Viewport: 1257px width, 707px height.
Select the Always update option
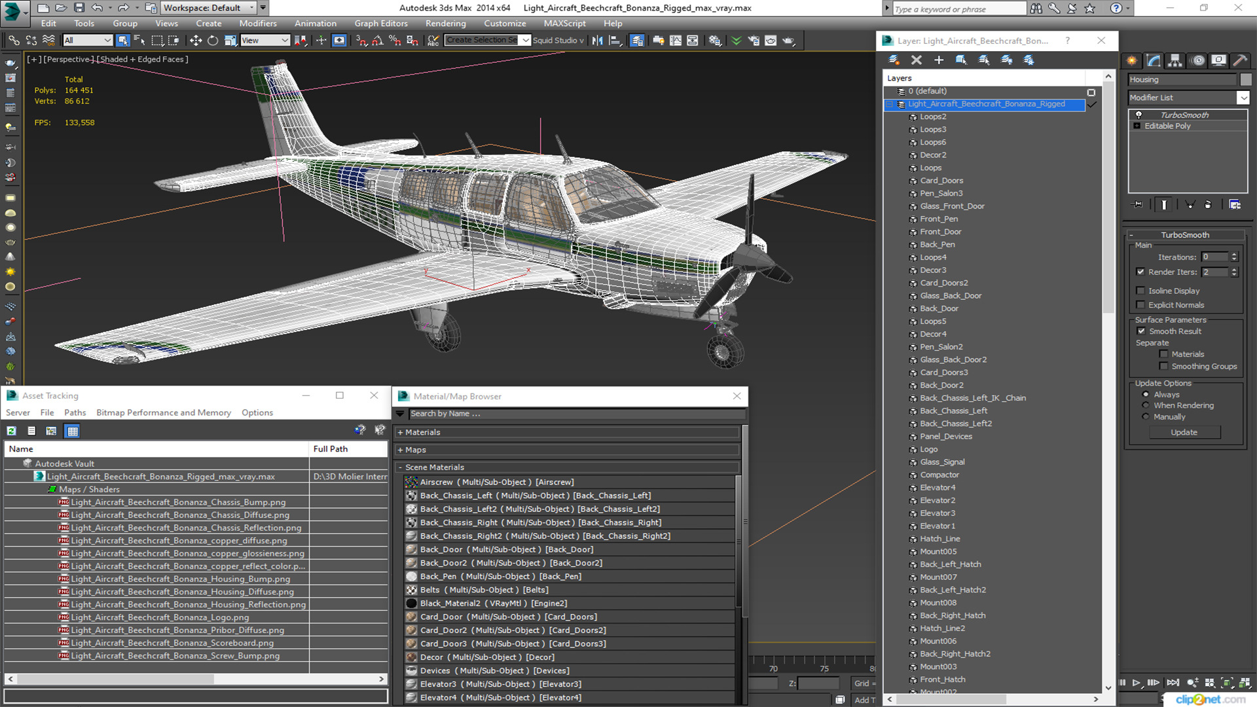pos(1146,395)
